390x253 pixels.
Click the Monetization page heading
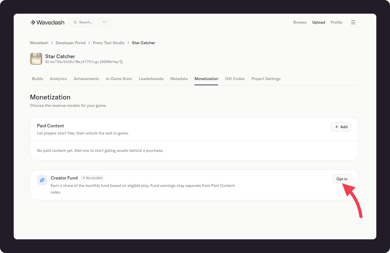point(50,97)
